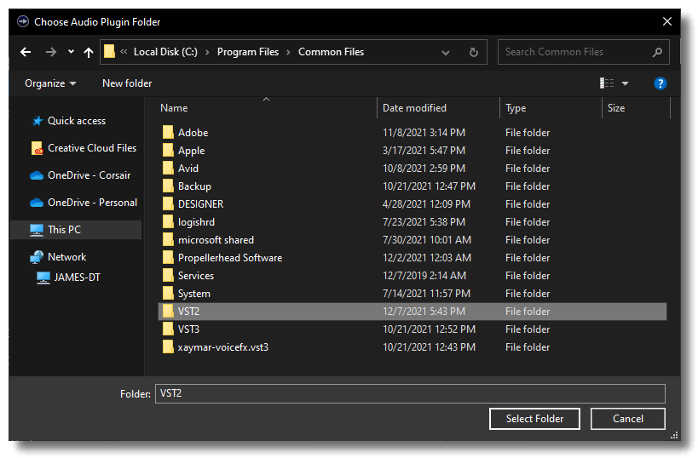Expand the view options dropdown arrow

tap(626, 83)
